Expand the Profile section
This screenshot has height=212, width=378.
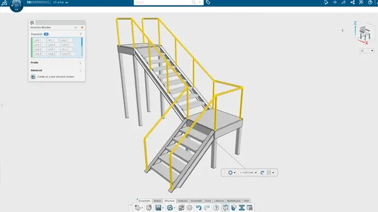56,63
